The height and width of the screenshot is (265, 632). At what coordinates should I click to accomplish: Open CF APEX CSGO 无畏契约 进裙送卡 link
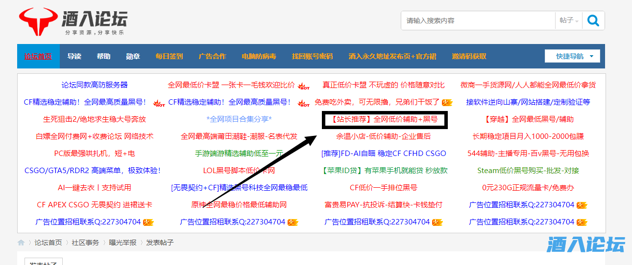(x=95, y=204)
